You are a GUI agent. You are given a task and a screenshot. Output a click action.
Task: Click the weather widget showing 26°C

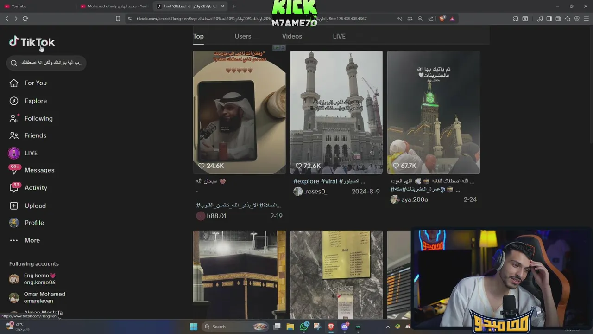(17, 327)
